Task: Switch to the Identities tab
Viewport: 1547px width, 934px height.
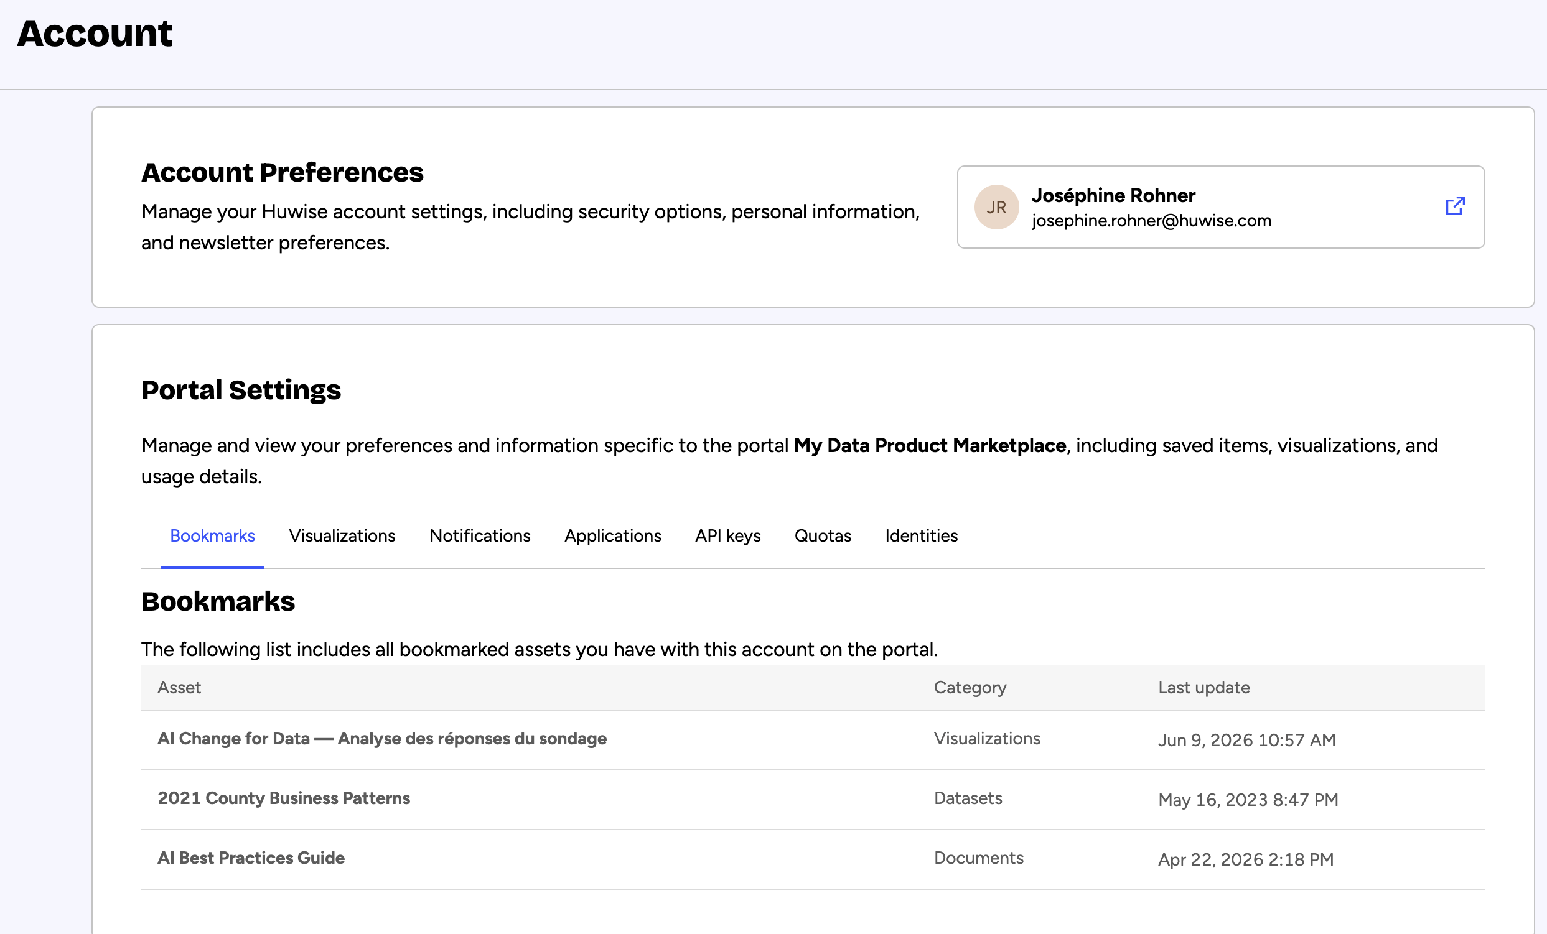Action: pyautogui.click(x=921, y=535)
